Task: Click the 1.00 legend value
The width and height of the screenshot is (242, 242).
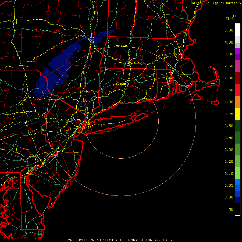Action: click(229, 102)
